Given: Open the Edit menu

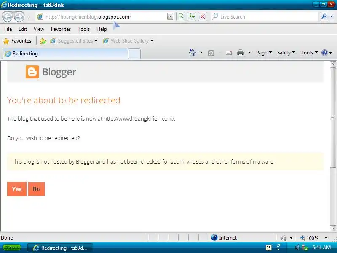Looking at the screenshot, I should [x=23, y=29].
